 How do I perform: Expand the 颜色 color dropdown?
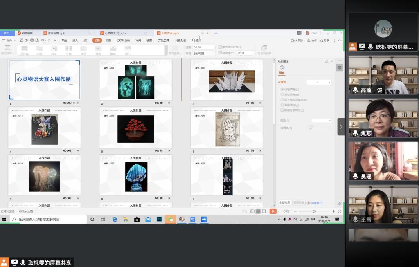[321, 121]
